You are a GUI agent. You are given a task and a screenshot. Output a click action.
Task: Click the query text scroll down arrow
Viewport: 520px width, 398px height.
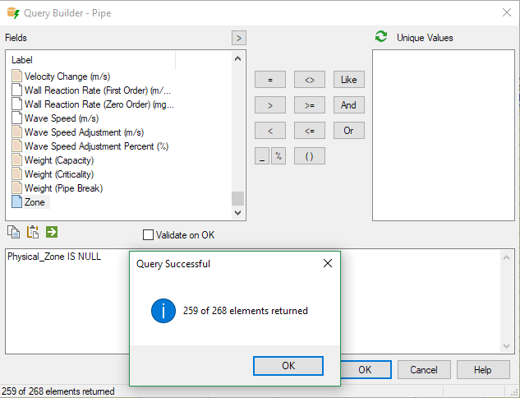(506, 346)
